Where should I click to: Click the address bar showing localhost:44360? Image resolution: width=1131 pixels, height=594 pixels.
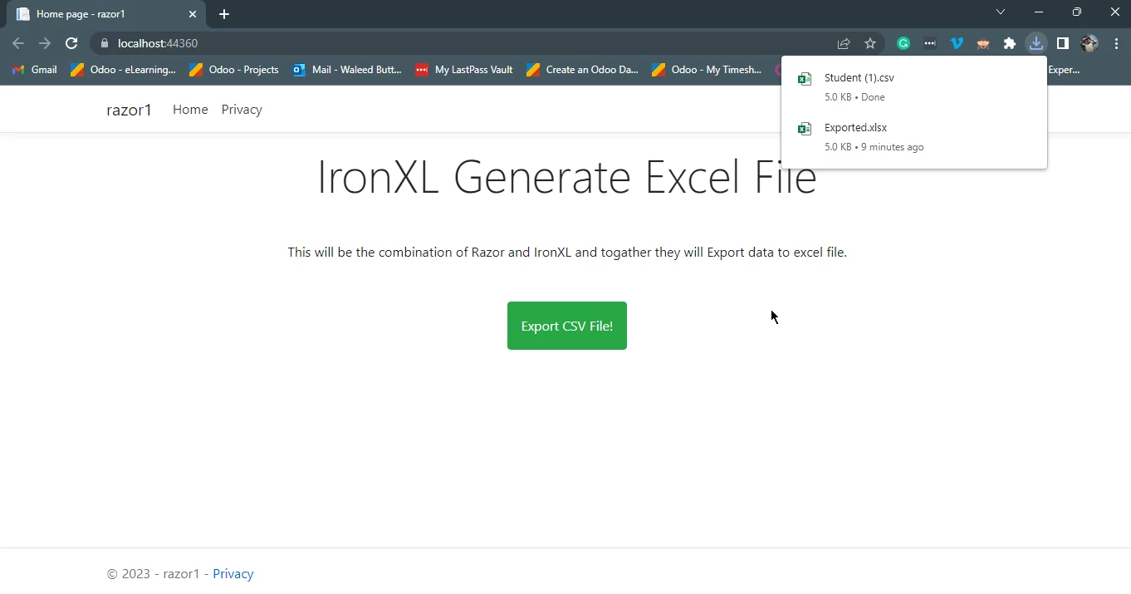click(415, 43)
